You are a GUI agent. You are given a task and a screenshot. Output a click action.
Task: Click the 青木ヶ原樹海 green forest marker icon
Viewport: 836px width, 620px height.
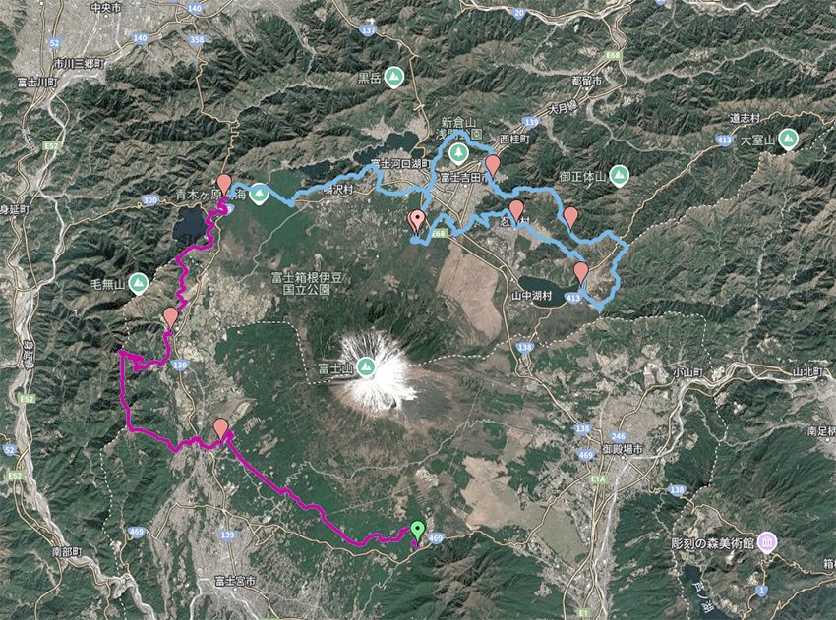[x=259, y=194]
